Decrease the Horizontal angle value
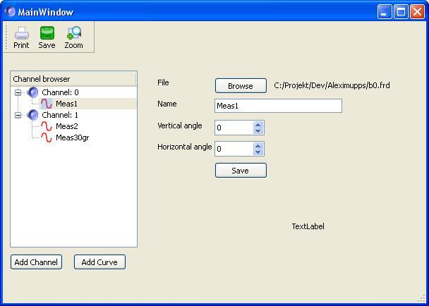 pyautogui.click(x=258, y=152)
